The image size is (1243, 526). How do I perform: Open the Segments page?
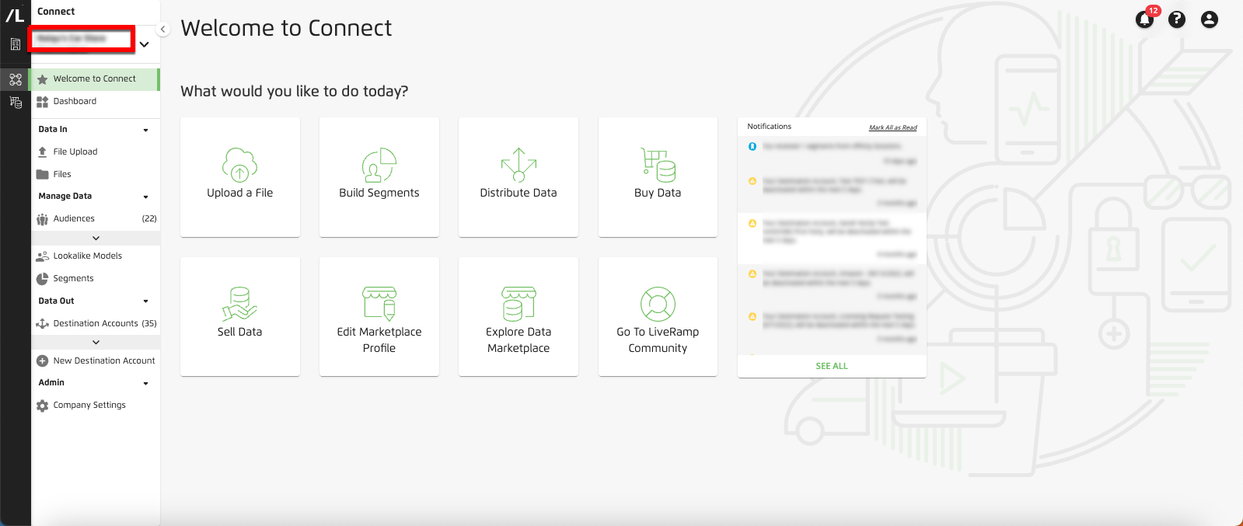pyautogui.click(x=74, y=279)
